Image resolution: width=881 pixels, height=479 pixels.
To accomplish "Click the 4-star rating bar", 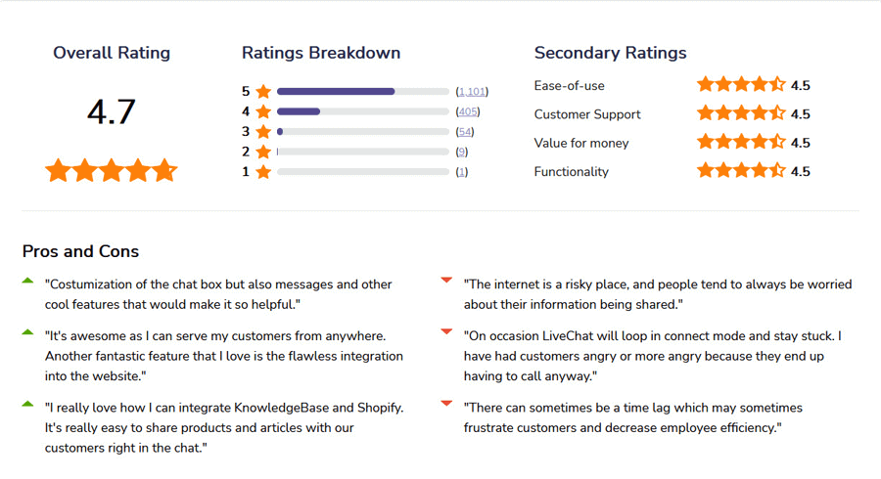I will [x=362, y=111].
